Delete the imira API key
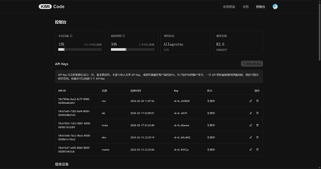The image size is (321, 169). (x=257, y=125)
